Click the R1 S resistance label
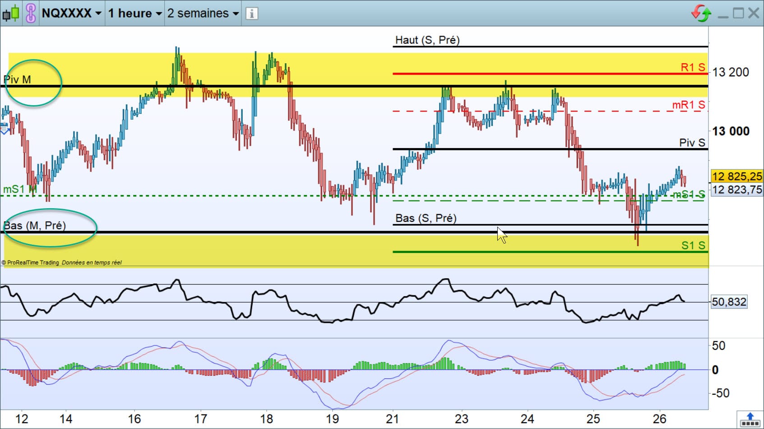The image size is (764, 429). point(693,67)
